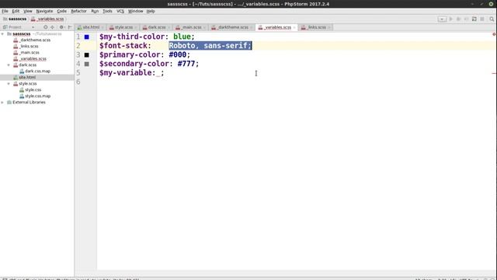This screenshot has width=497, height=280.
Task: Collapse the style.scss tree node
Action: [x=9, y=83]
